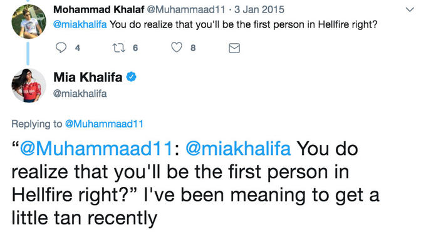Open the @Muhammaad11 handle beside name

(186, 9)
